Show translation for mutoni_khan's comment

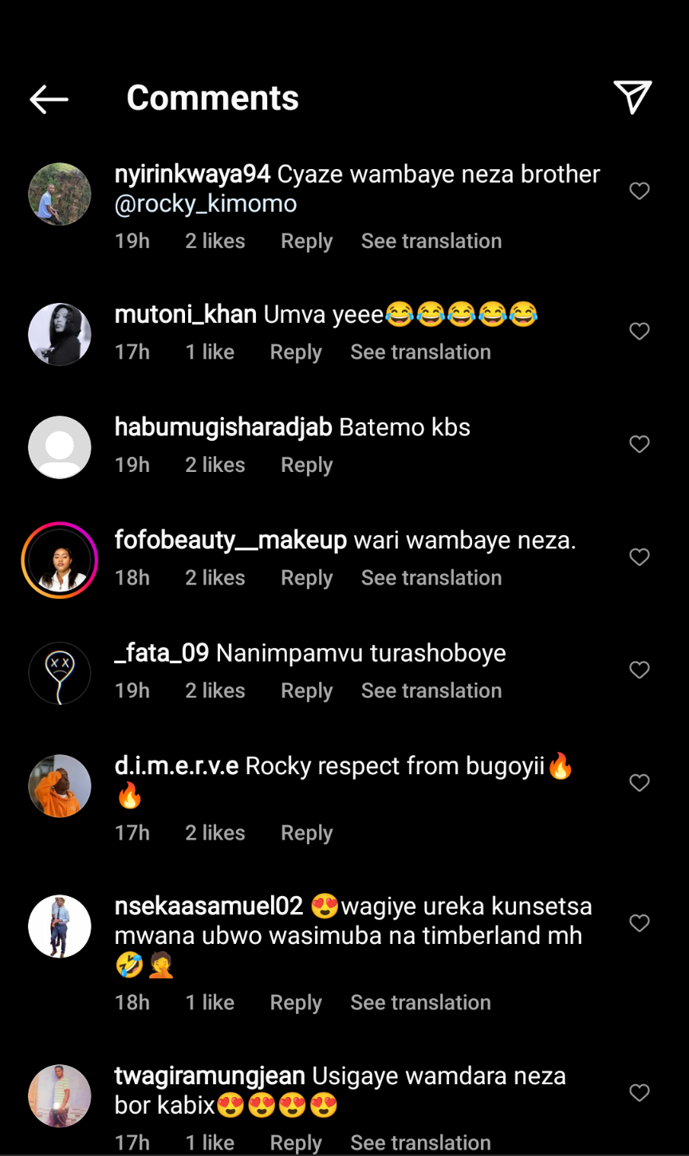(420, 352)
